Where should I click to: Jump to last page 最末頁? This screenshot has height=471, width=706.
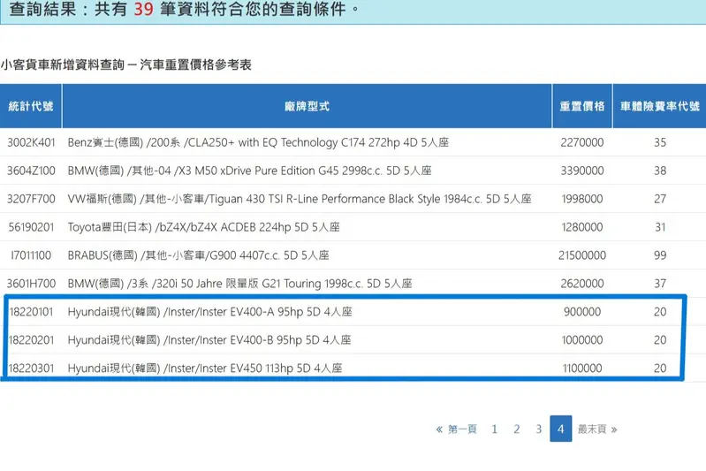point(596,429)
